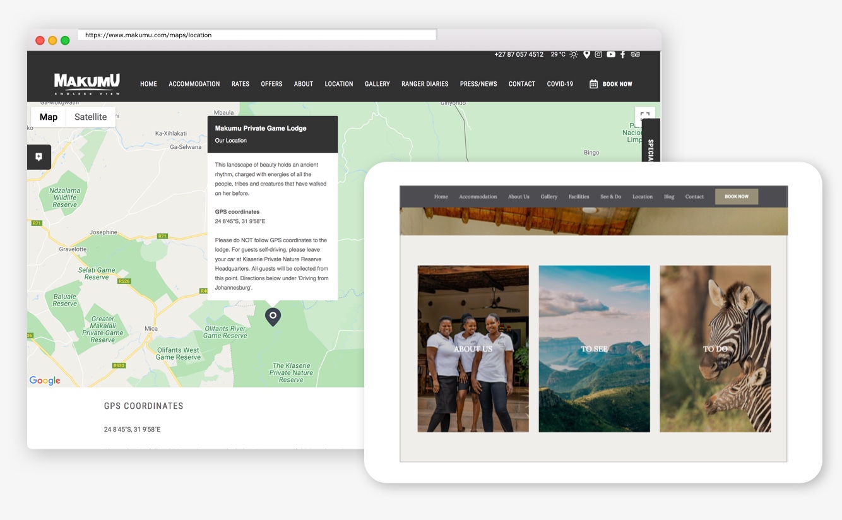This screenshot has width=842, height=520.
Task: Click the location pin icon in header
Action: tap(586, 54)
